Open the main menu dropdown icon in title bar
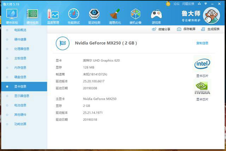The height and width of the screenshot is (151, 226). click(206, 4)
